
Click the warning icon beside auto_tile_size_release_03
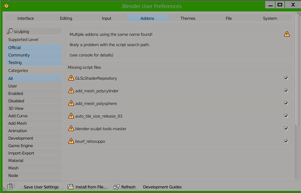click(x=71, y=116)
